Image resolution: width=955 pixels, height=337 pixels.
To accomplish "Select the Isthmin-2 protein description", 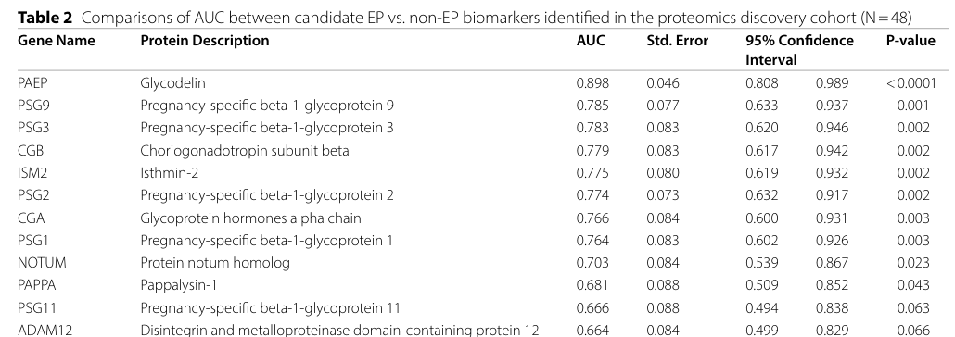I will click(x=170, y=173).
